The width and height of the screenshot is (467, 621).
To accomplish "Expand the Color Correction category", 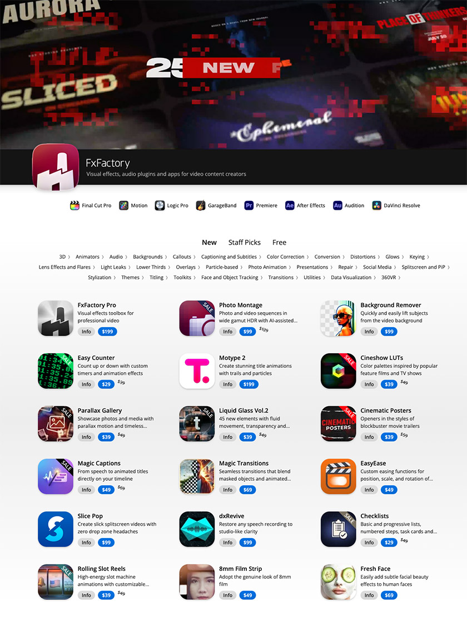I will tap(287, 257).
